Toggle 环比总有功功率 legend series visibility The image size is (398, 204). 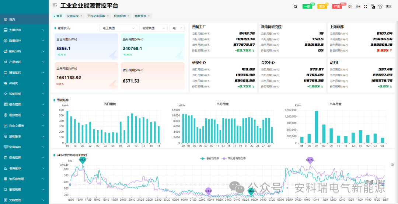pos(234,158)
